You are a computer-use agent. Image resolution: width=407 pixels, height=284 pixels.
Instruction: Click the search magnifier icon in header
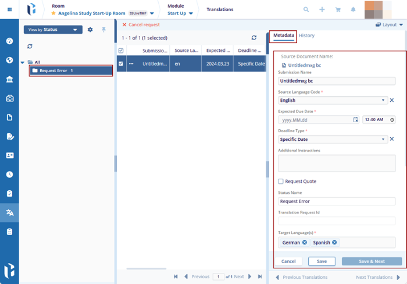tap(306, 10)
